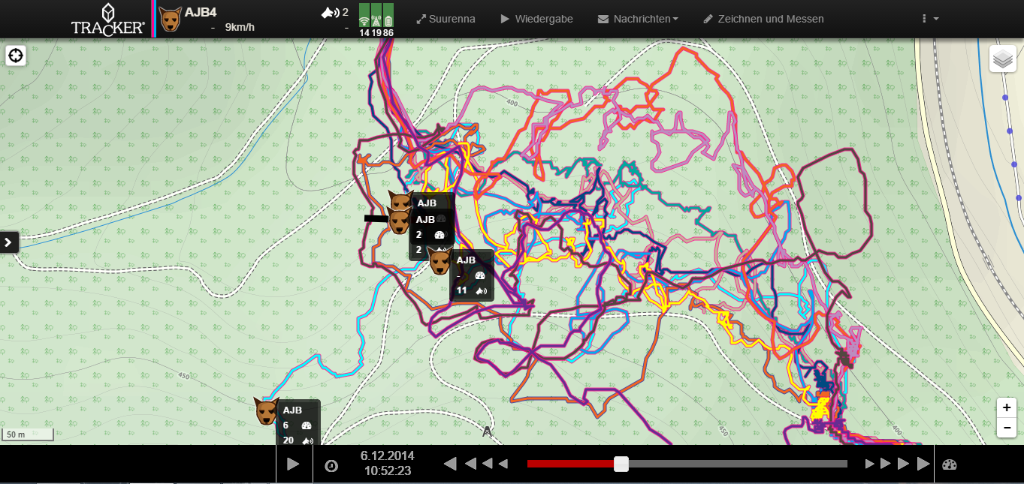
Task: Zoom in the map with plus button
Action: point(1007,408)
